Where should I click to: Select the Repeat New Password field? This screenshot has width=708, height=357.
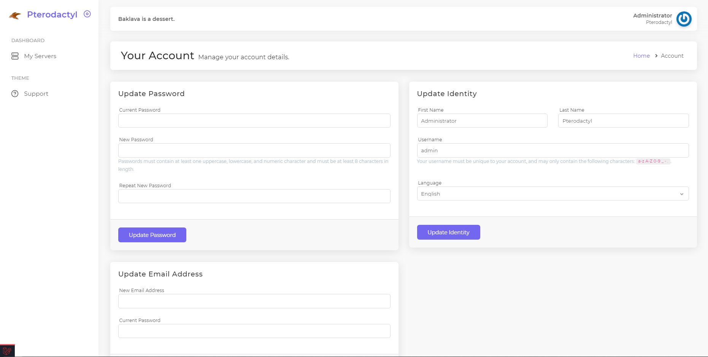pyautogui.click(x=254, y=196)
